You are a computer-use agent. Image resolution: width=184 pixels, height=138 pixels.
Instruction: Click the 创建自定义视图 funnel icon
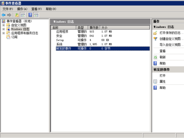point(155,39)
